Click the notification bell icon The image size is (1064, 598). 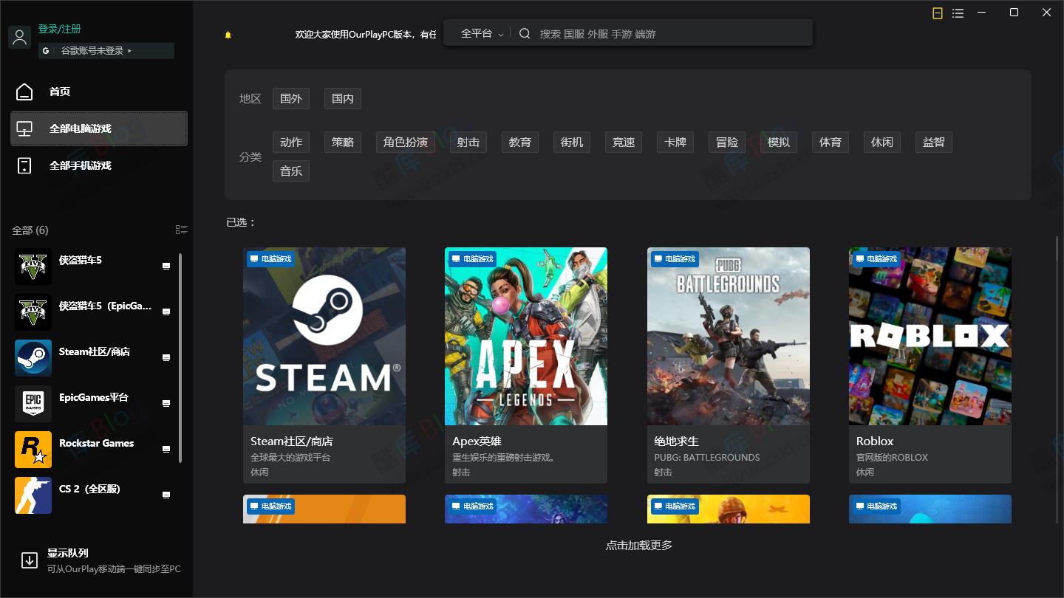228,34
